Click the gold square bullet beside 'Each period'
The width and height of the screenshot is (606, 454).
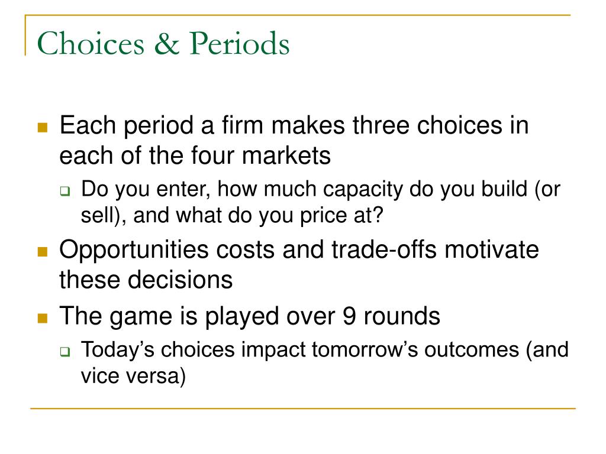tap(43, 128)
